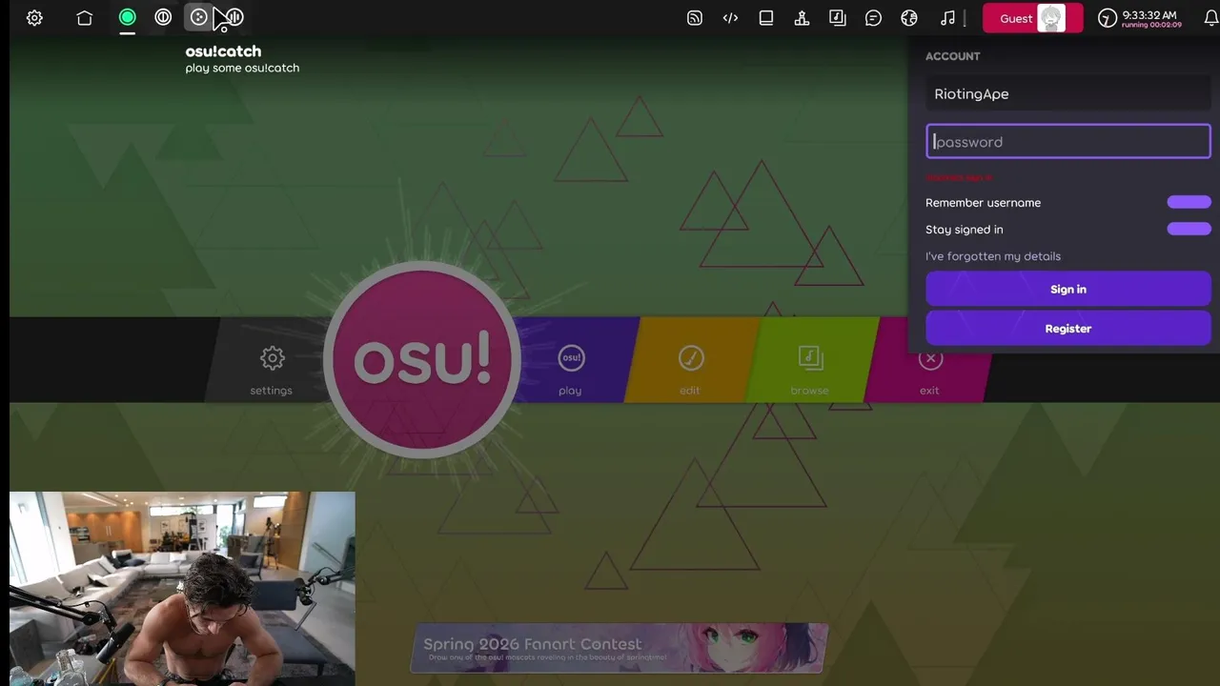Click the RiotingApe username field
Image resolution: width=1220 pixels, height=686 pixels.
tap(1067, 93)
